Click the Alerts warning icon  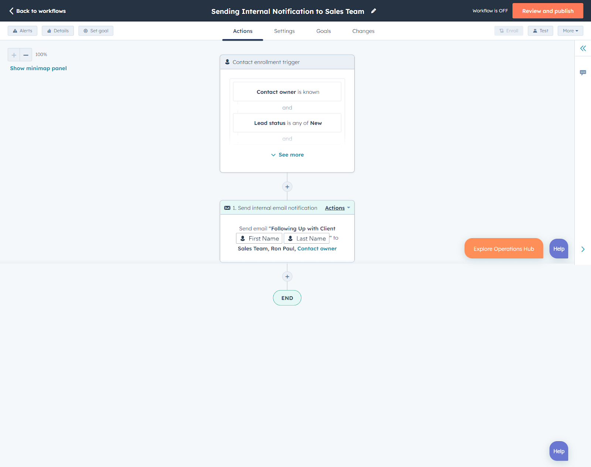15,31
